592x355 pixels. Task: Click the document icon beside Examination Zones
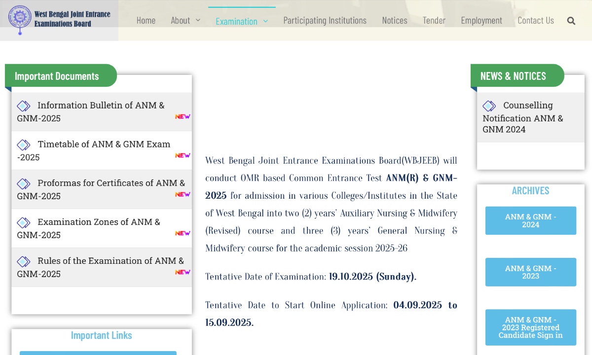pos(23,223)
